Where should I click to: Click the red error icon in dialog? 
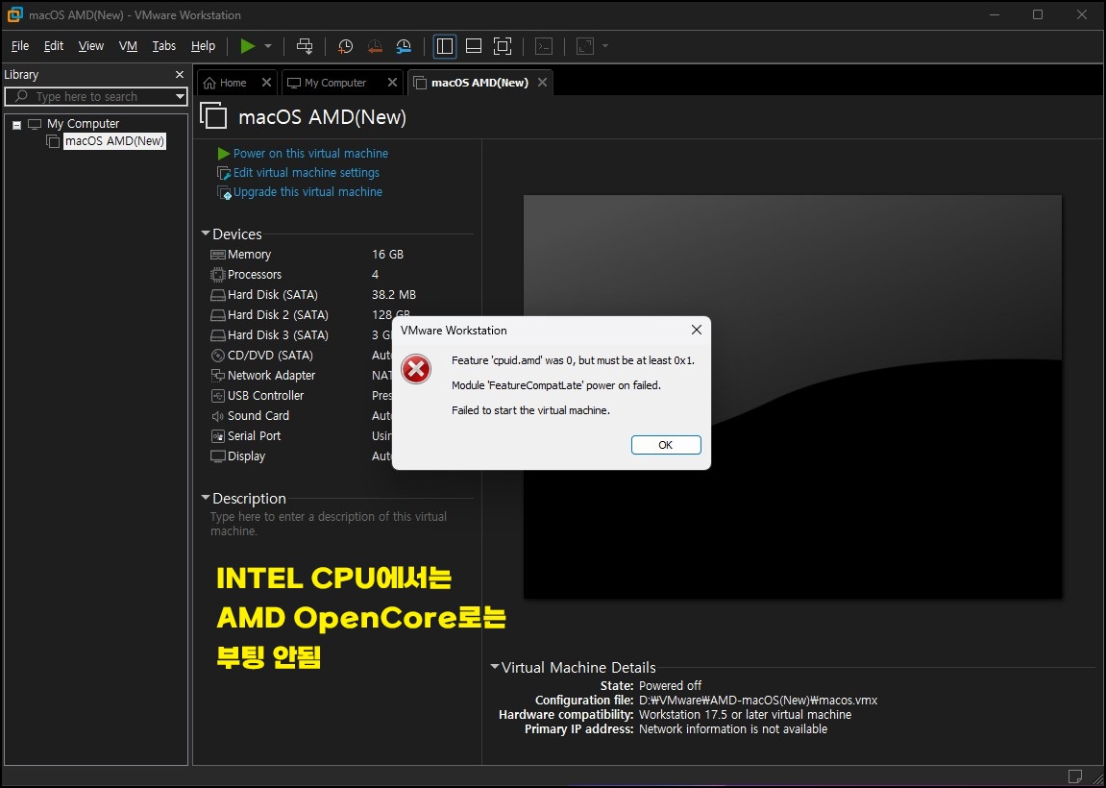tap(416, 369)
